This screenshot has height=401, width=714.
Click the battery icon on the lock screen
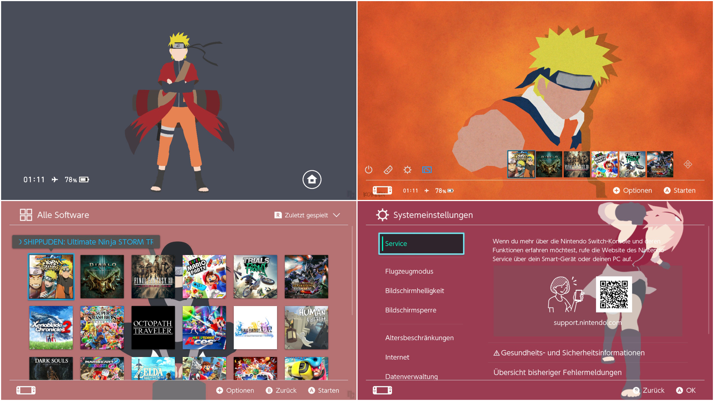point(84,180)
